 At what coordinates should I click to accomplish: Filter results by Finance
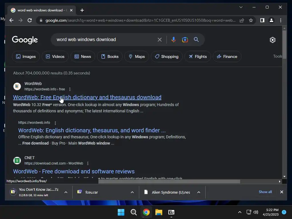227,56
